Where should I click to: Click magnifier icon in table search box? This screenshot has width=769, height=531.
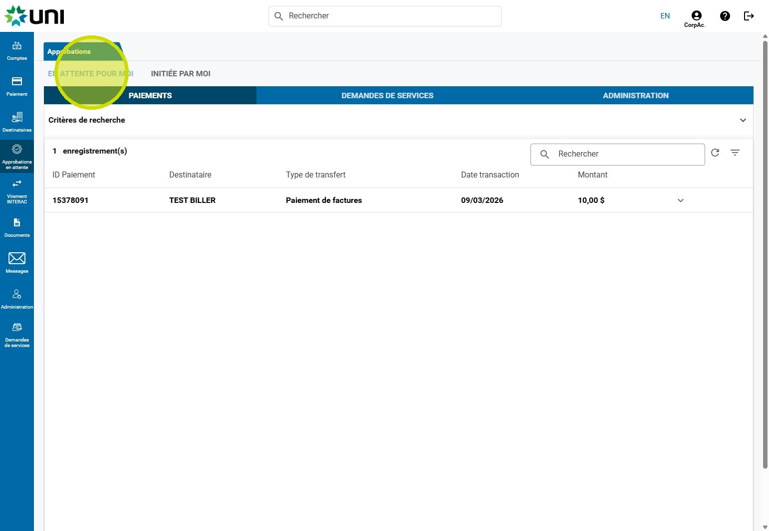[x=545, y=154]
